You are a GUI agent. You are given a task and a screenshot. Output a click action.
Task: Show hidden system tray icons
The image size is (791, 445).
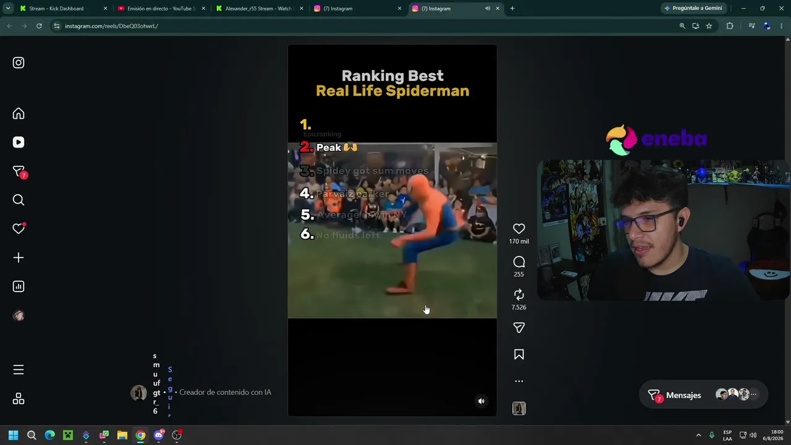698,435
